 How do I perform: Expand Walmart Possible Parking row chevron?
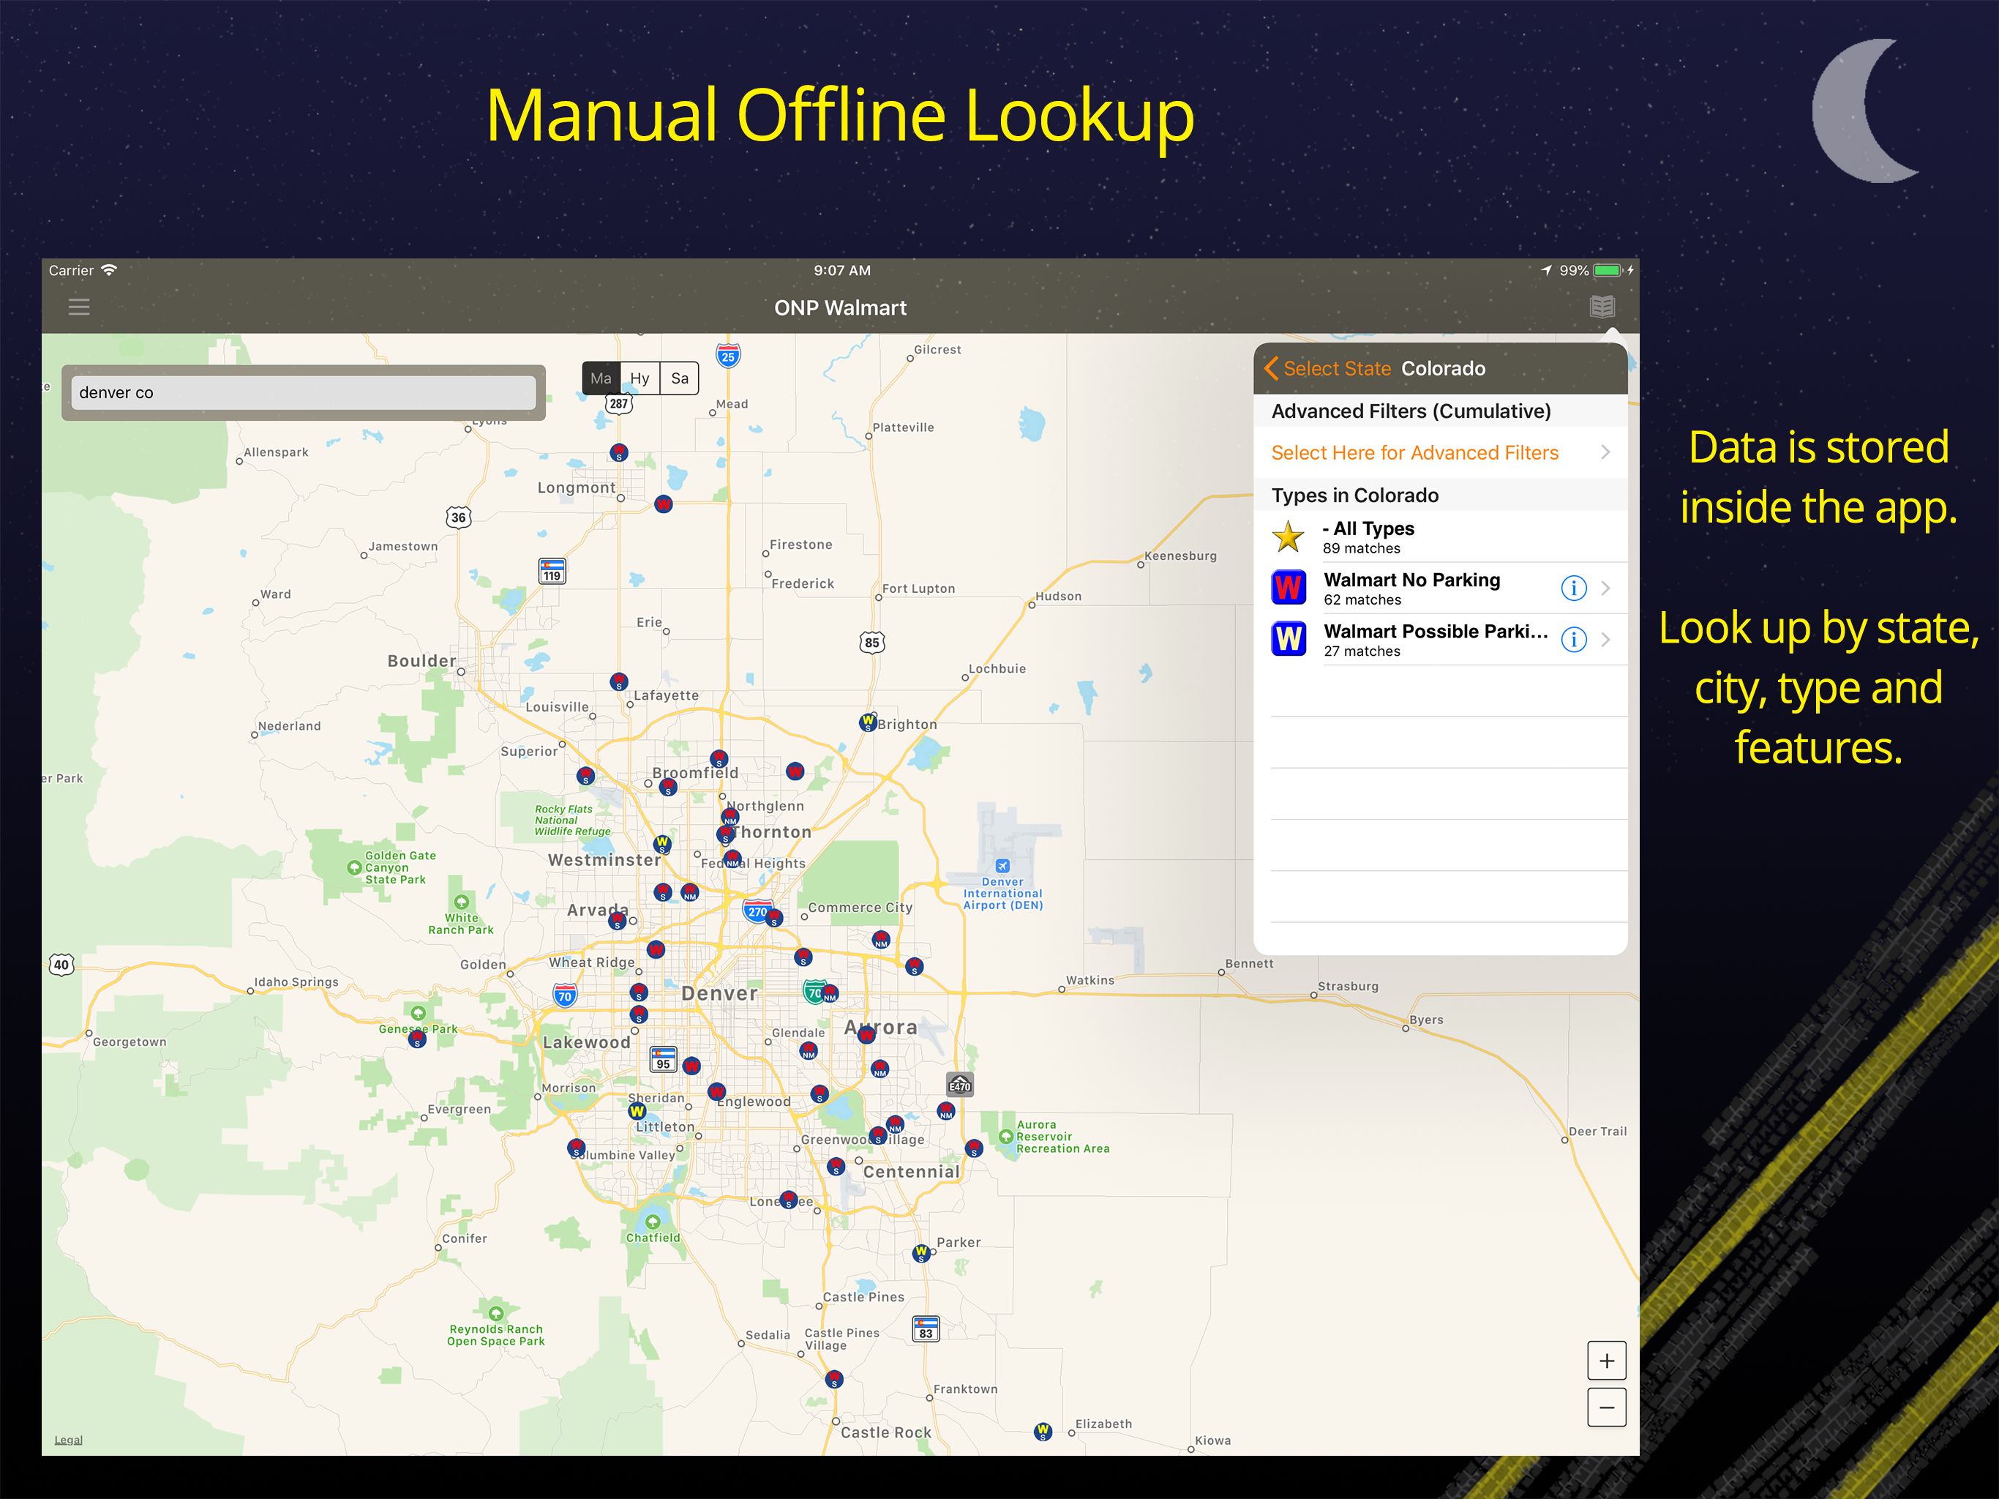(1606, 640)
